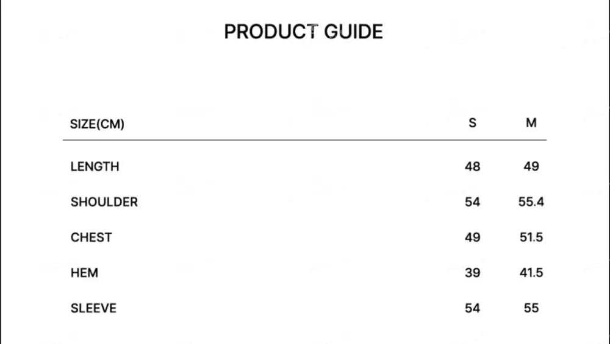
Task: Click the length value 48 for size S
Action: click(x=472, y=166)
